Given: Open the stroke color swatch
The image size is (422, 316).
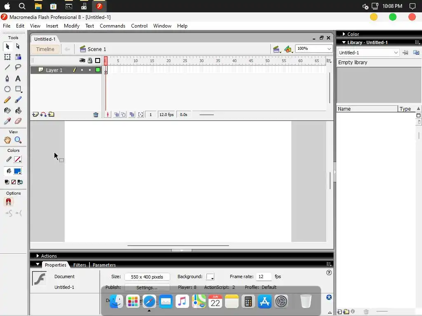Looking at the screenshot, I should pos(17,159).
